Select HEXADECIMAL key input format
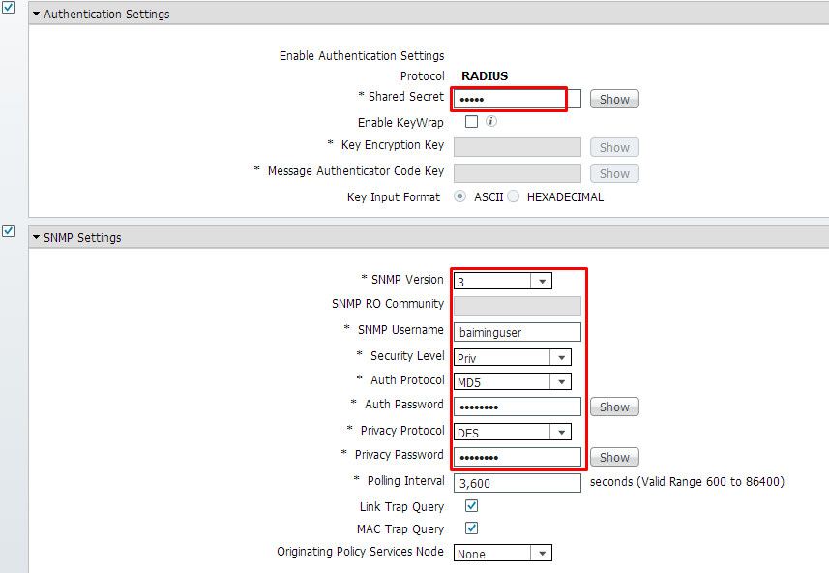 click(513, 196)
